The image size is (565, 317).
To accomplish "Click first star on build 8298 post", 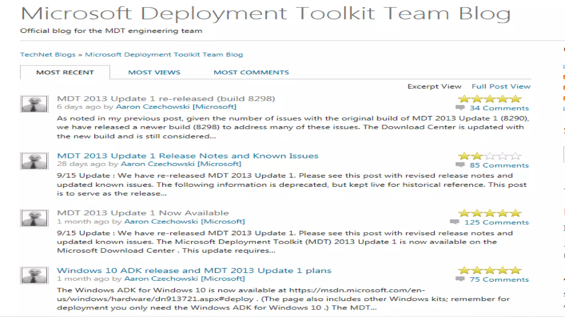I will (x=464, y=99).
